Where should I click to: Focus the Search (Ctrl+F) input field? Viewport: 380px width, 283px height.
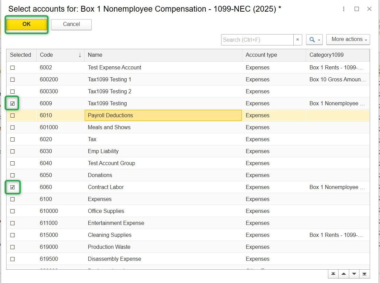coord(257,40)
